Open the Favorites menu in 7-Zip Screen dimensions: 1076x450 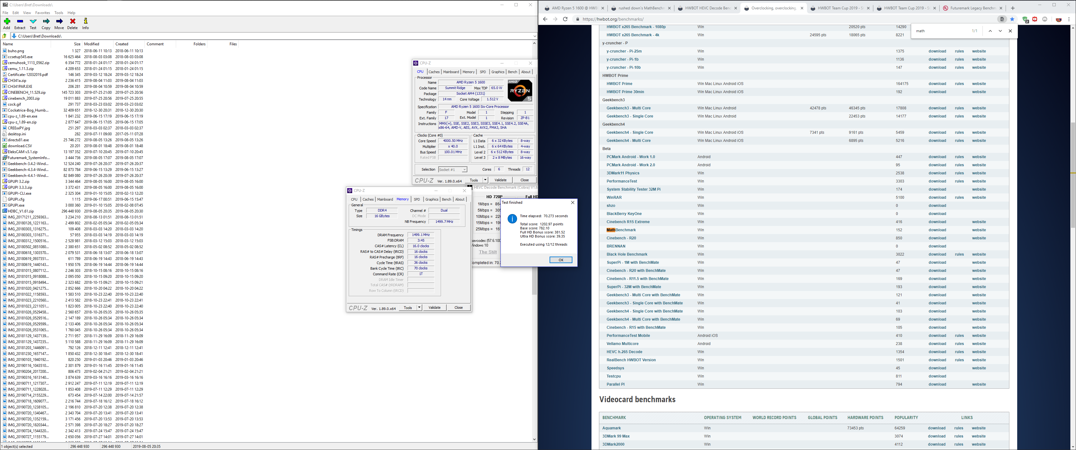tap(43, 13)
